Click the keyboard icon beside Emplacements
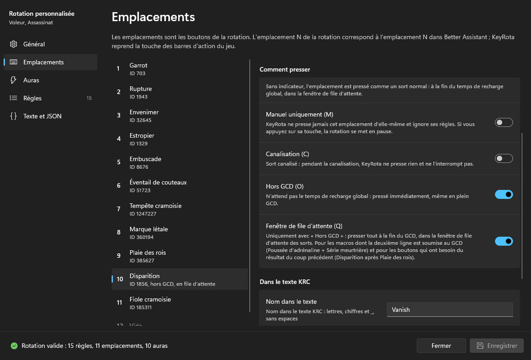The width and height of the screenshot is (531, 360). coord(13,62)
